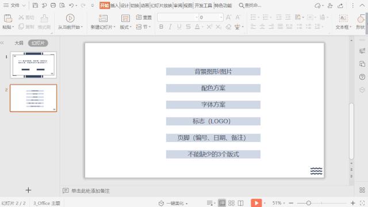Collapse the ribbon with the chevron

(362, 5)
